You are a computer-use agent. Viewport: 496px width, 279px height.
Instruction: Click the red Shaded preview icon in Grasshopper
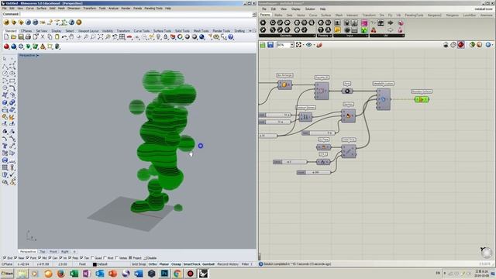(461, 45)
